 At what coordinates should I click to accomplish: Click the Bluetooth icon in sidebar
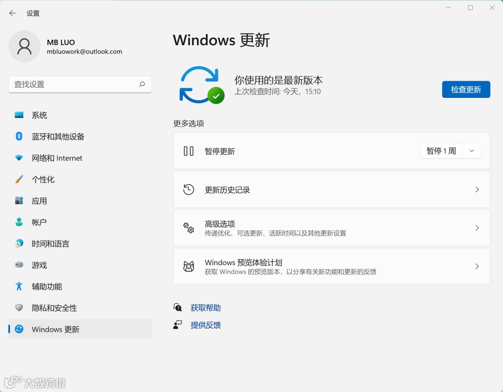point(19,136)
